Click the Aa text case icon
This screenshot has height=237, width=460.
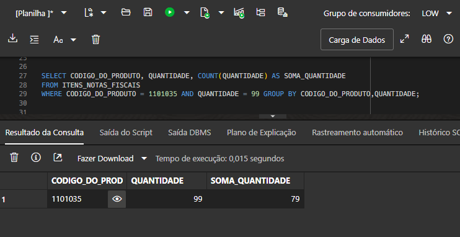pos(58,39)
